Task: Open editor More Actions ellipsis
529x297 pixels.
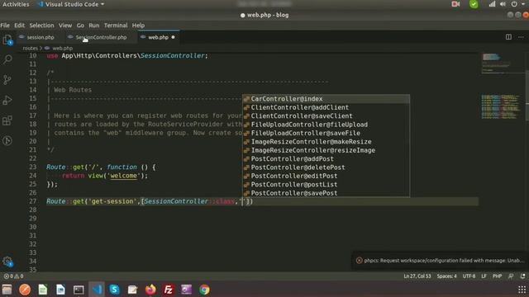Action: (521, 37)
